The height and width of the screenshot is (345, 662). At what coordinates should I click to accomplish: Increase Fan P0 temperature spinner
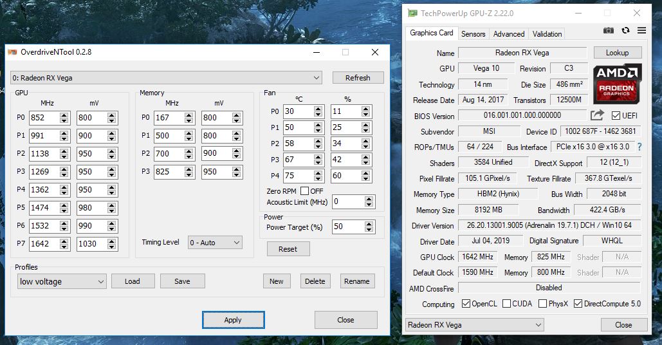point(318,109)
